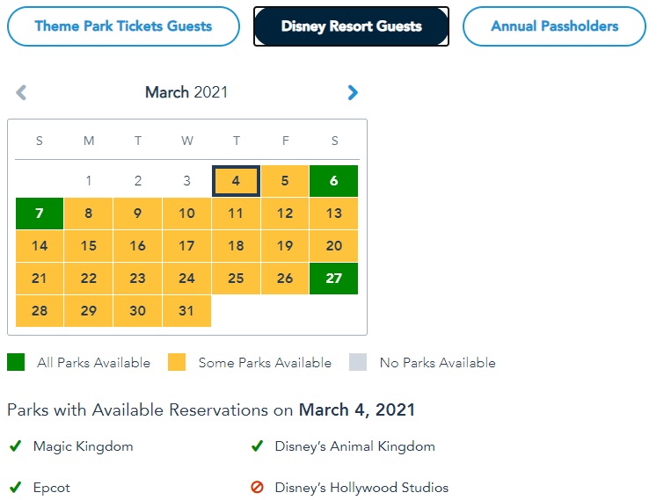The image size is (664, 500).
Task: Click green checkmark beside Magic Kingdom
Action: click(15, 446)
